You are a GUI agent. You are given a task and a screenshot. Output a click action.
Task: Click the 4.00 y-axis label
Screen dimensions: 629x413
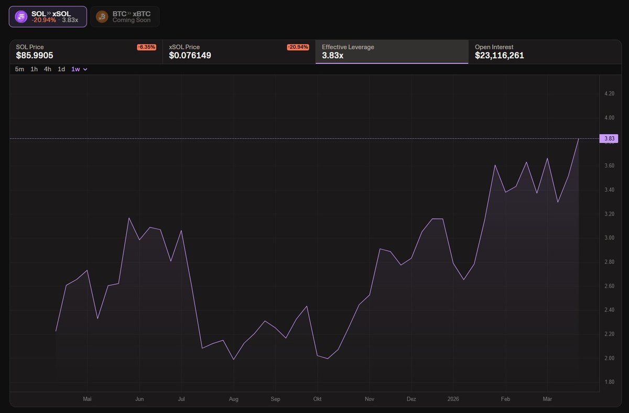click(609, 118)
